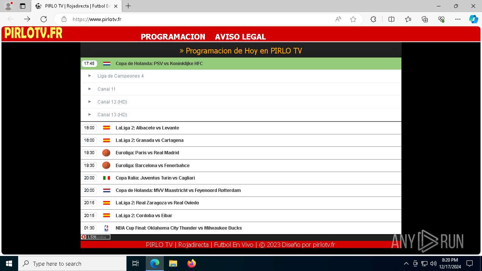This screenshot has height=271, width=482.
Task: Click the taskbar search box
Action: coord(72,263)
